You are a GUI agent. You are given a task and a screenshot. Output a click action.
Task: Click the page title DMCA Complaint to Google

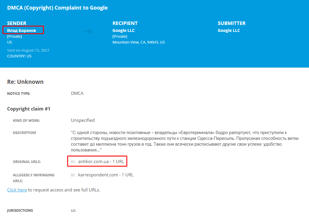tap(57, 8)
